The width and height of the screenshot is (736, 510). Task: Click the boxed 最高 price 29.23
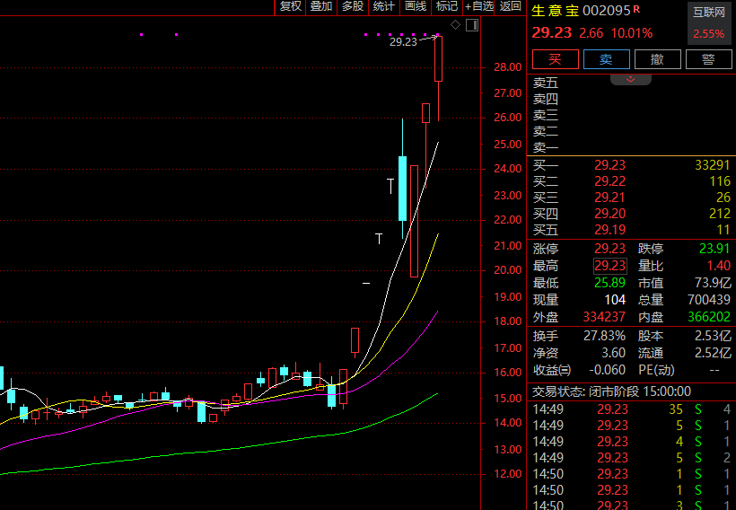click(x=609, y=266)
